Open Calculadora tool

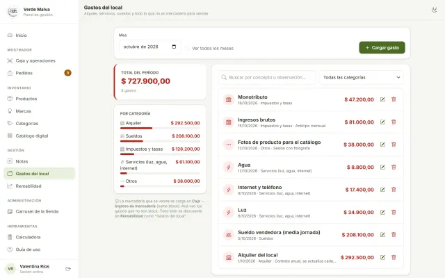39,237
